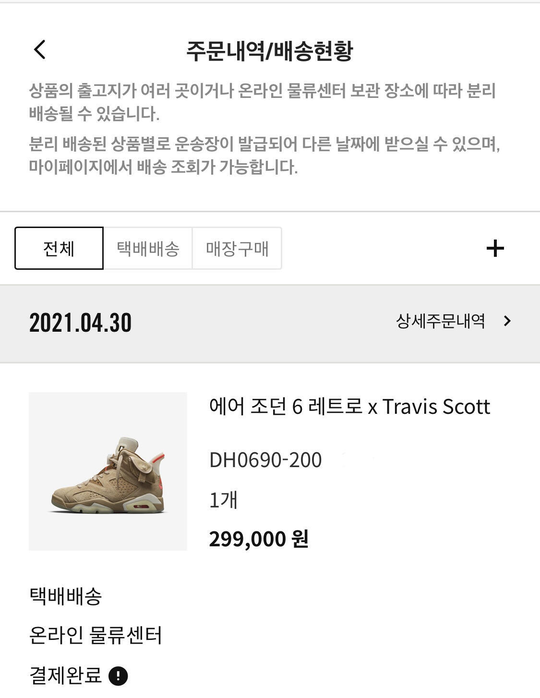This screenshot has width=540, height=698.
Task: Tap the exclamation info icon next to 결제완료
Action: click(118, 676)
